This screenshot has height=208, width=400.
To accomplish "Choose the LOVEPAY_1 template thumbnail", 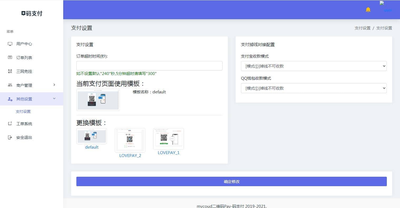I will pos(168,139).
